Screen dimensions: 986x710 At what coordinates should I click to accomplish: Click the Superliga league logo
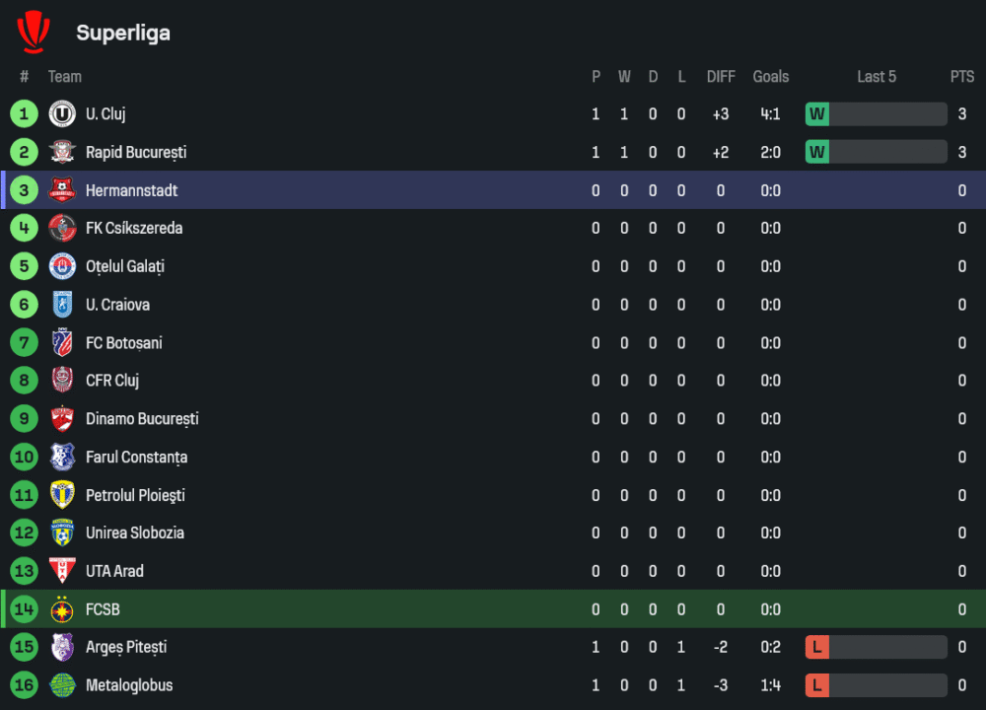34,32
